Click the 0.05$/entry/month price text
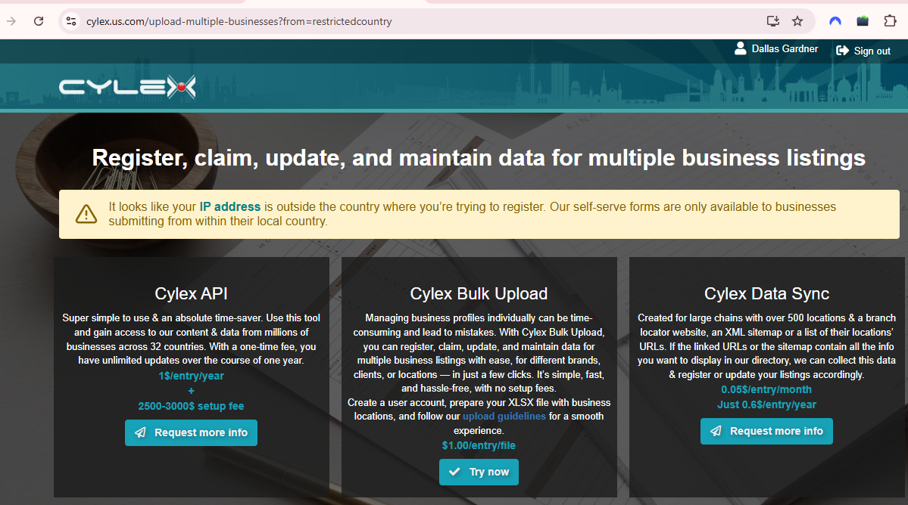This screenshot has width=908, height=505. tap(766, 389)
